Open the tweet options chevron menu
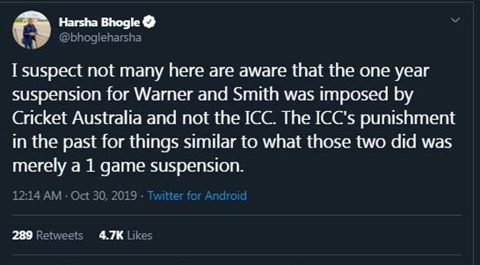This screenshot has width=480, height=265. (455, 21)
